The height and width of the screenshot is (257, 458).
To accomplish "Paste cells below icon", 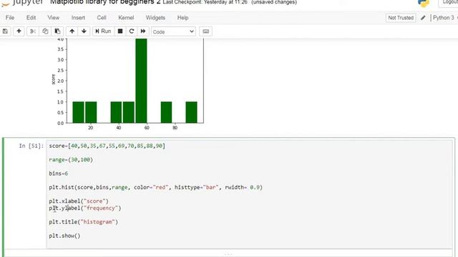I will pyautogui.click(x=57, y=31).
